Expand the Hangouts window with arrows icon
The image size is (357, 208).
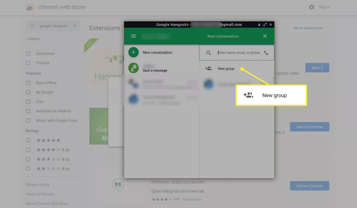click(265, 25)
